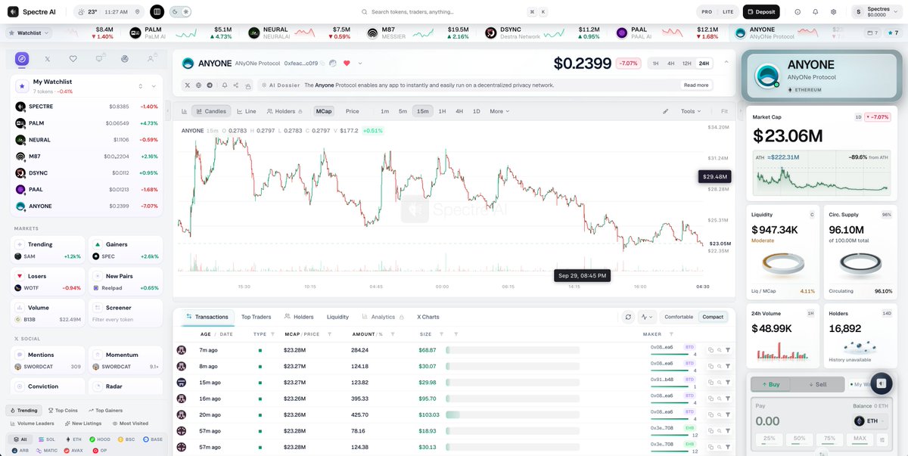Screen dimensions: 908x456
Task: Toggle the dark/light theme switch
Action: tap(181, 12)
